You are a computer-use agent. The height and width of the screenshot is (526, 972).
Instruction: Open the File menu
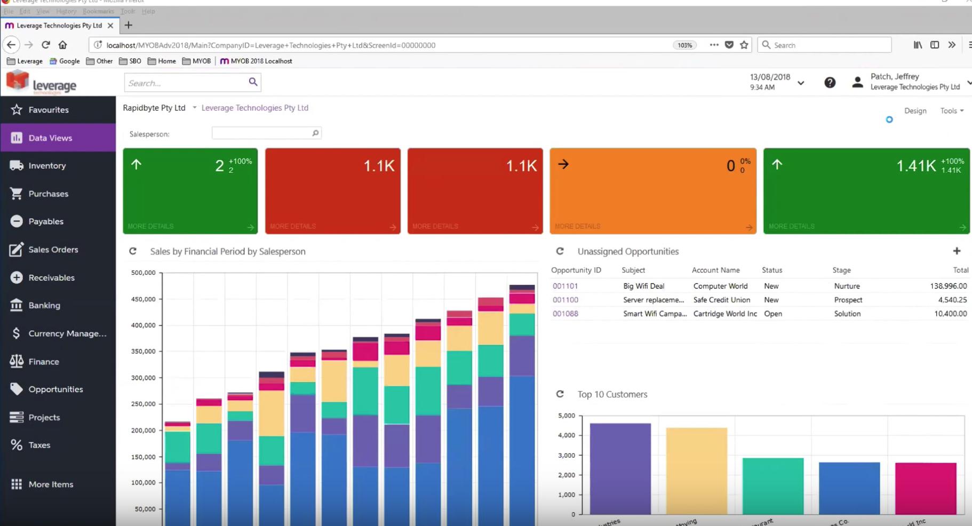9,11
